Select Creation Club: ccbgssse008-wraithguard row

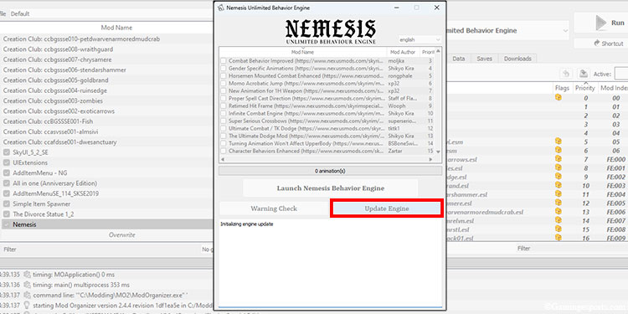click(107, 49)
